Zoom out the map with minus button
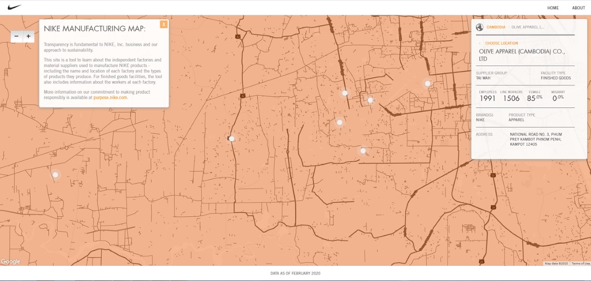Viewport: 591px width, 281px height. 17,36
